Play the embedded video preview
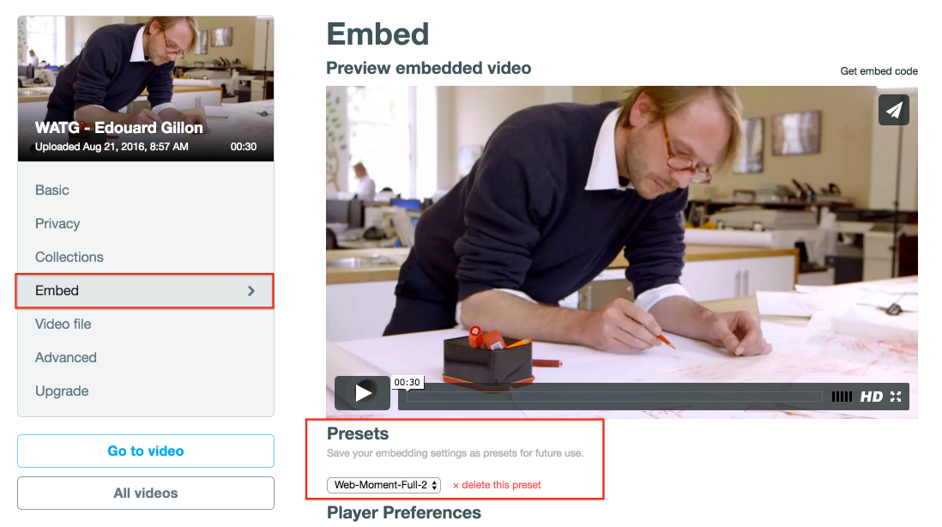This screenshot has height=527, width=942. pos(362,393)
